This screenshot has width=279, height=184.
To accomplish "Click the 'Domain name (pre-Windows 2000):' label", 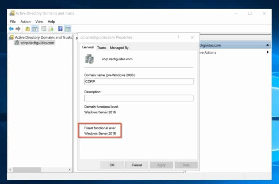I will (x=110, y=75).
